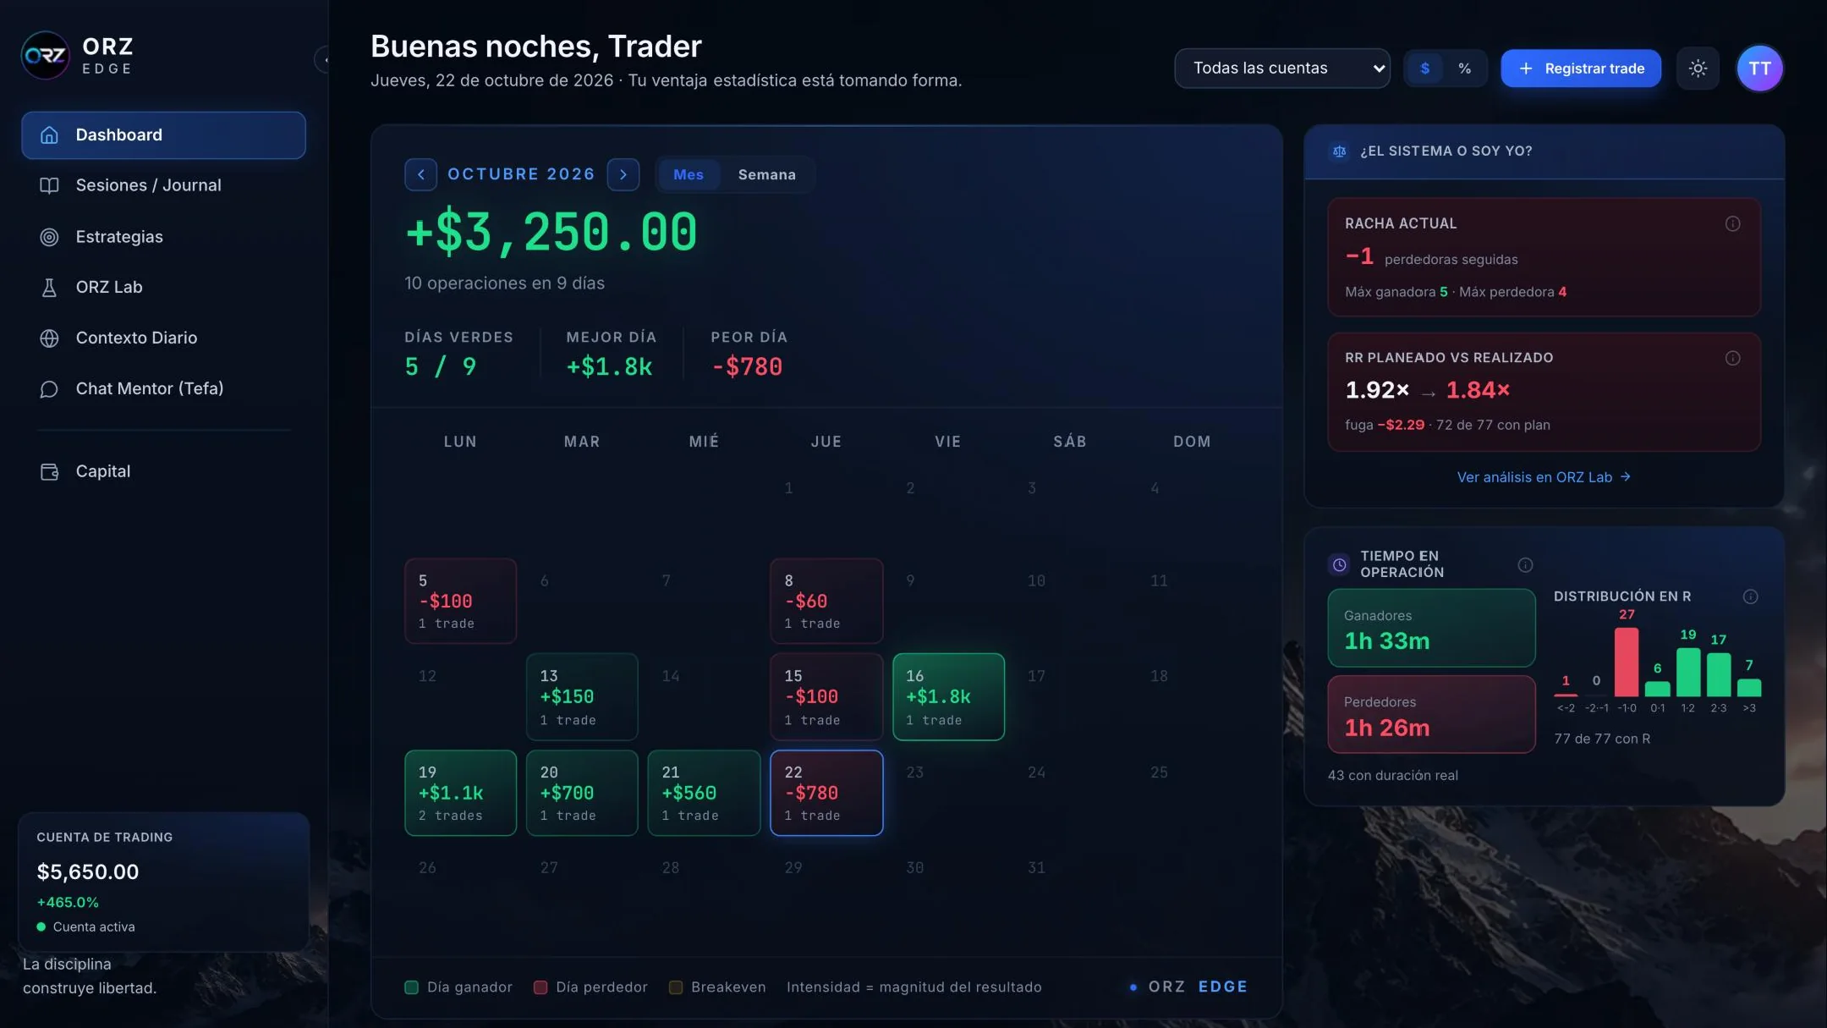Open the Capital section

pyautogui.click(x=163, y=472)
